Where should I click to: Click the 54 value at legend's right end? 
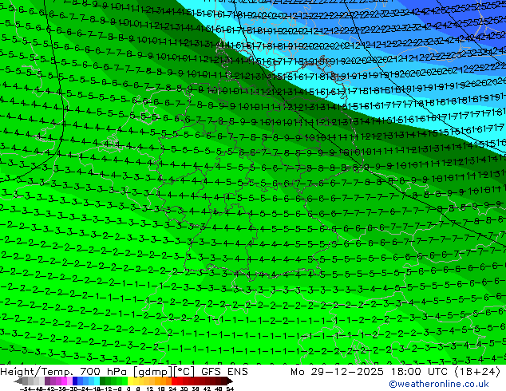coord(230,389)
